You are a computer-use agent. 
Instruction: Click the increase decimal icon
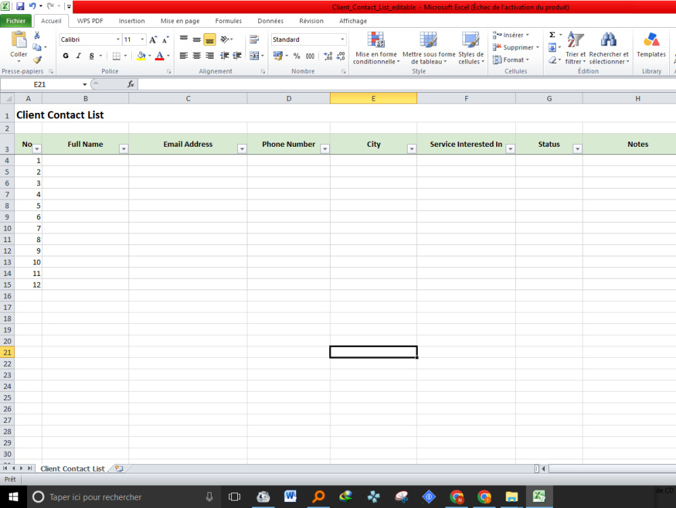[328, 56]
